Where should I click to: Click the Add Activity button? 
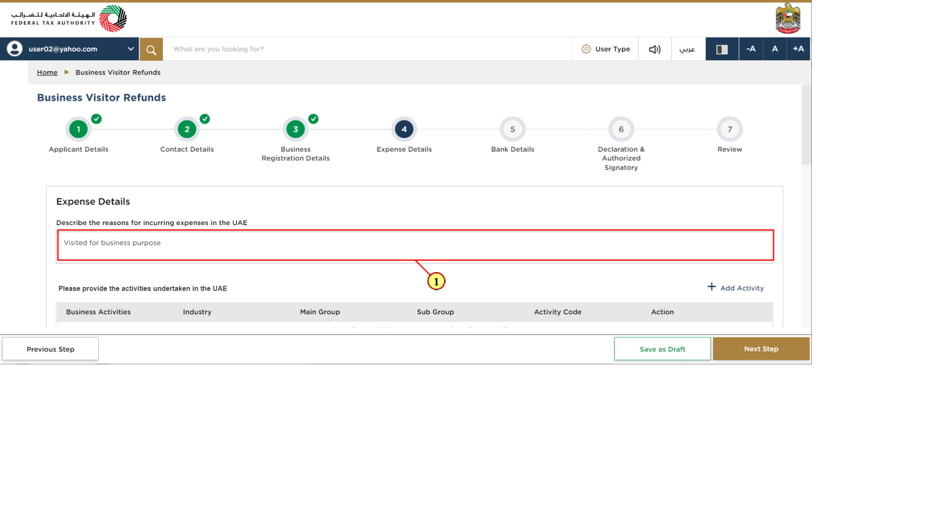(735, 288)
